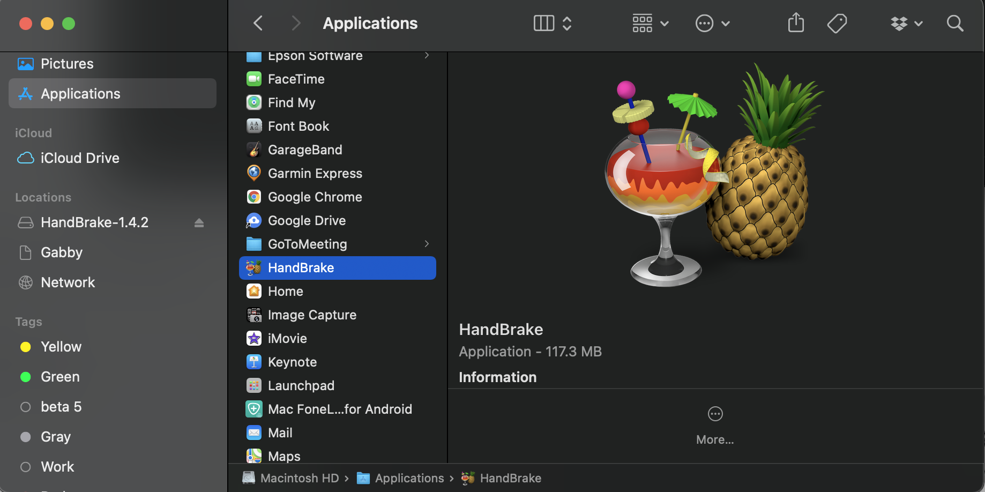Click the Search icon in the toolbar

955,23
